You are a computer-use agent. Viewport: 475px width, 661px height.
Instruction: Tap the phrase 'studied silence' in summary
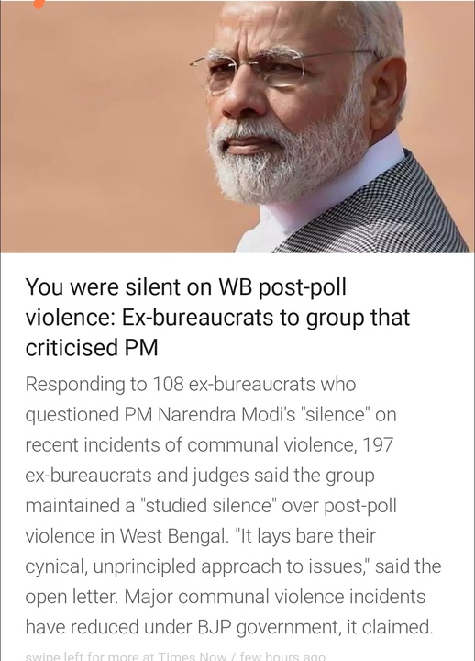tap(208, 506)
